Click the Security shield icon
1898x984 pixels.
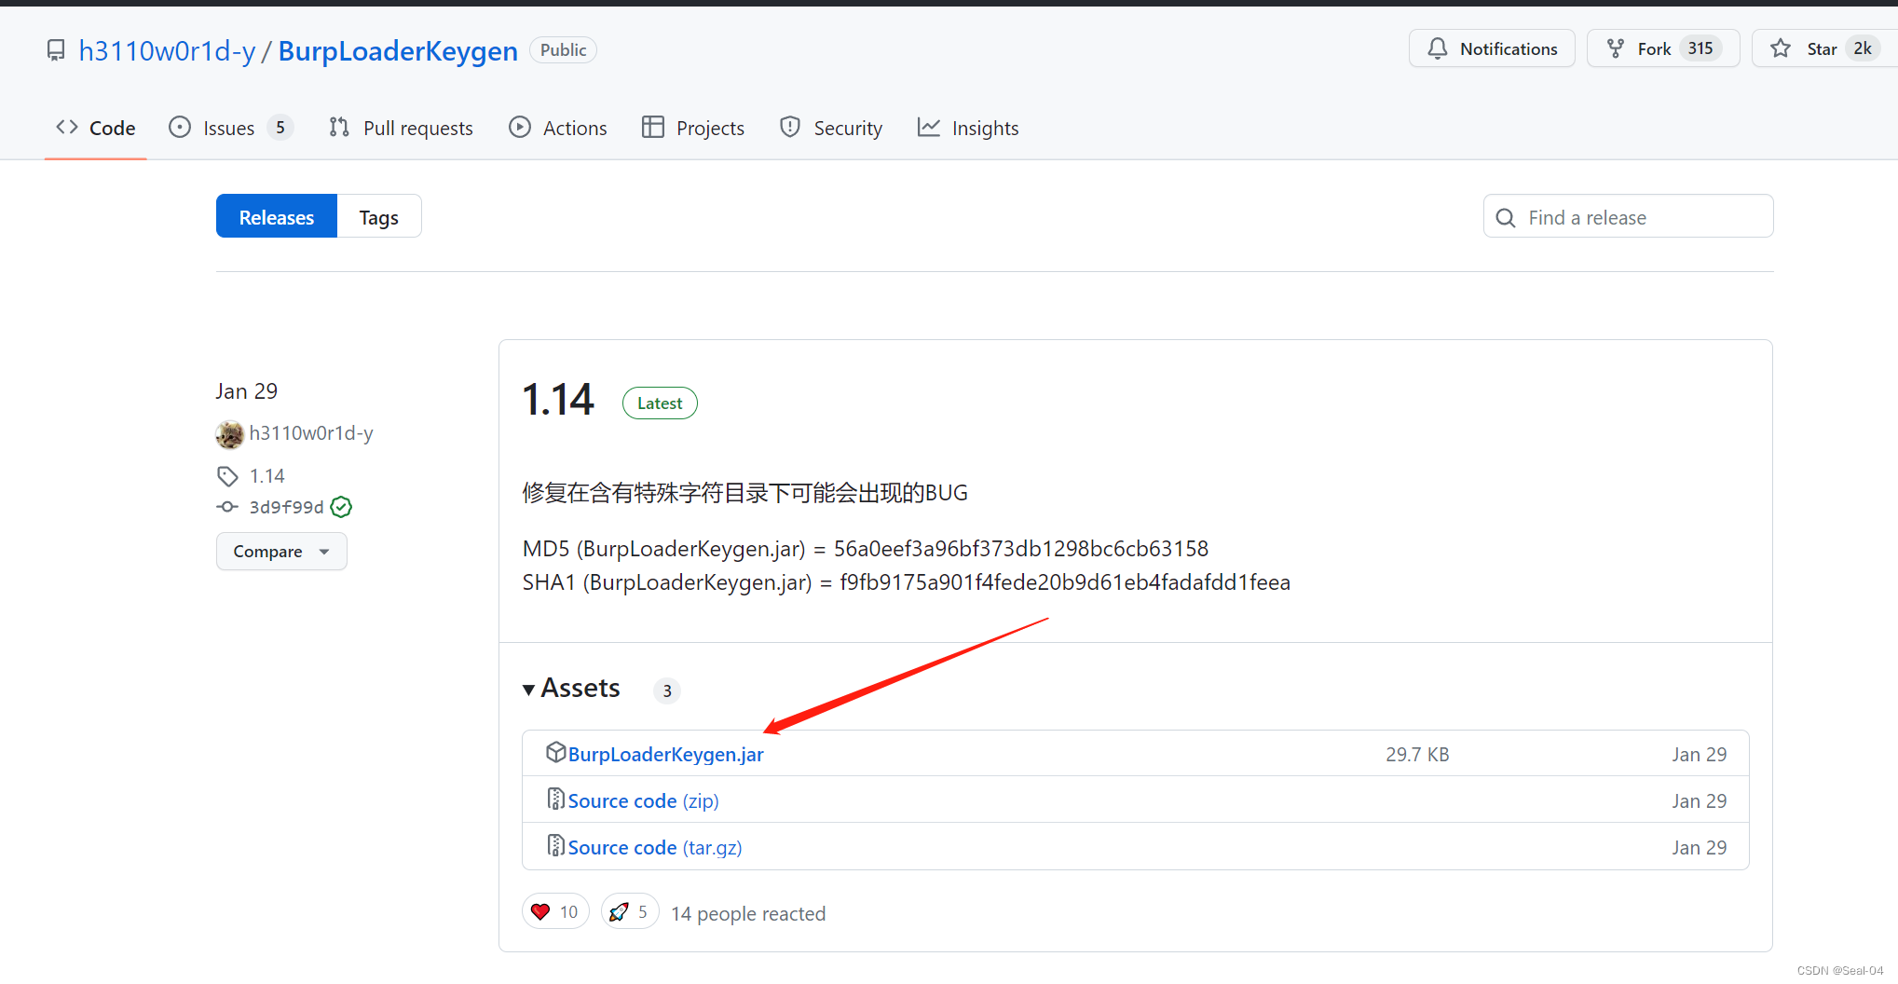790,127
